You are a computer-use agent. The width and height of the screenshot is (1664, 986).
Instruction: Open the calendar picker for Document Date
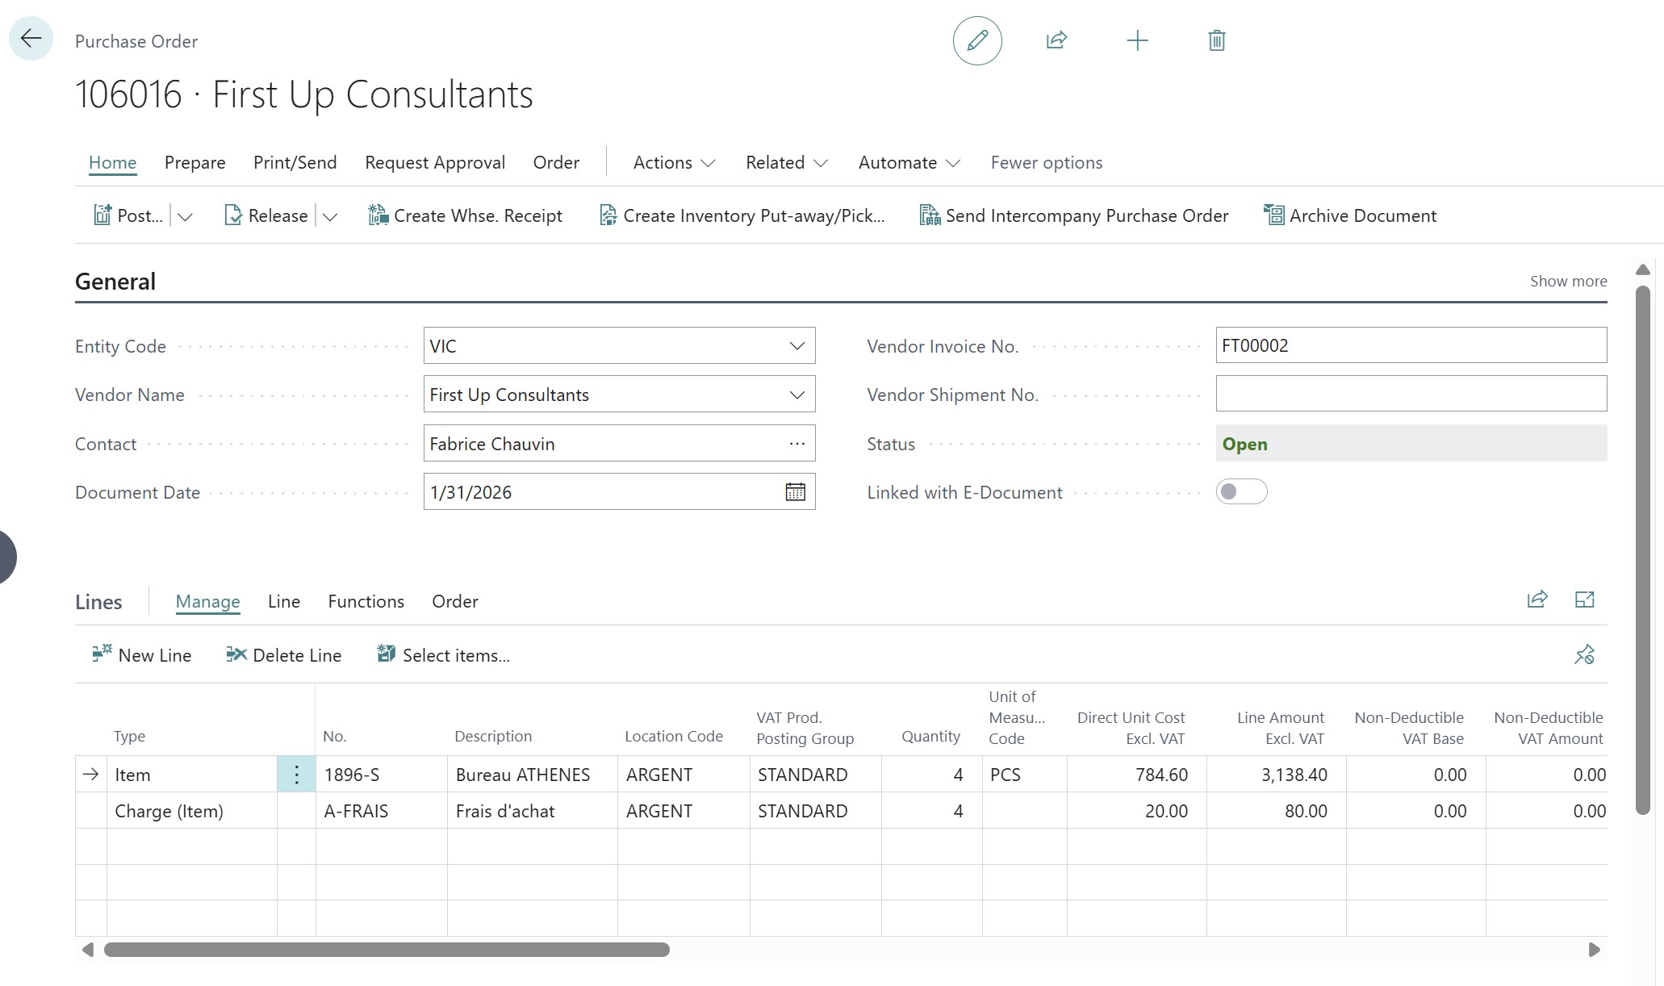click(x=795, y=491)
